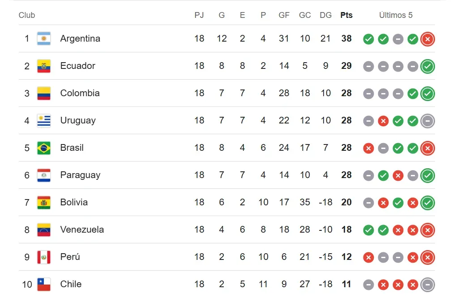The width and height of the screenshot is (461, 306).
Task: Select Brasil's flag icon
Action: pos(44,148)
